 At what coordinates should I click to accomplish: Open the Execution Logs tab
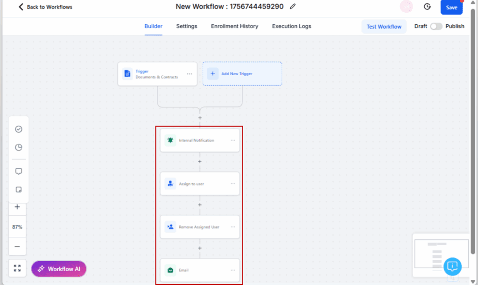click(x=291, y=26)
